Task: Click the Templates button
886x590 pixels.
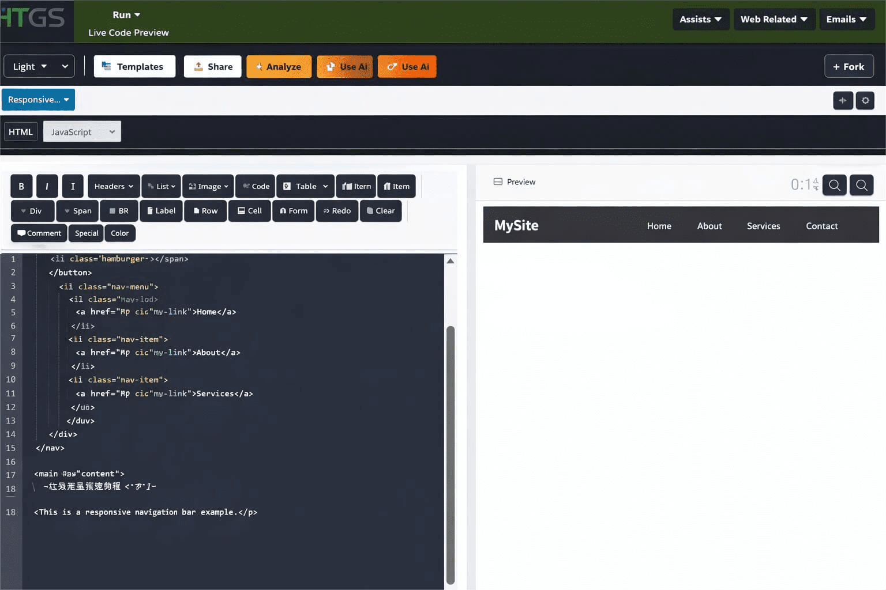Action: point(134,66)
